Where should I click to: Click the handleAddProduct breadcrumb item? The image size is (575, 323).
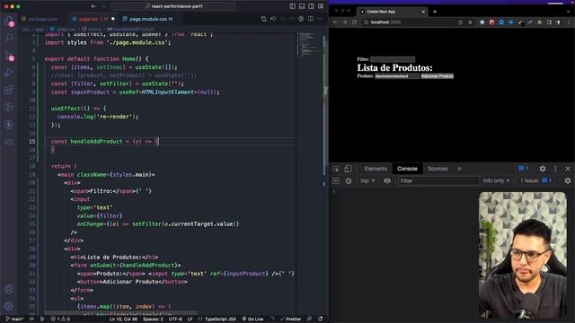tap(131, 29)
